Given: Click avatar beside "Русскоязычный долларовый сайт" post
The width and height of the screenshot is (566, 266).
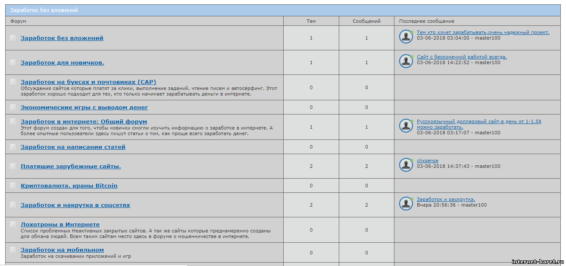Looking at the screenshot, I should pyautogui.click(x=406, y=126).
